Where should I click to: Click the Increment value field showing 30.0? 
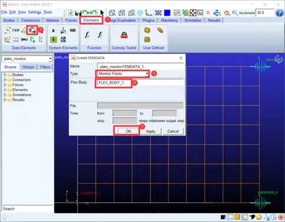tap(264, 13)
